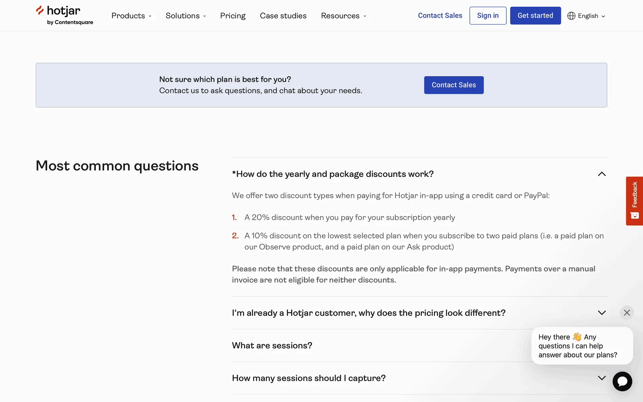Dismiss the chat greeting popup
Viewport: 643px width, 402px height.
coord(627,313)
